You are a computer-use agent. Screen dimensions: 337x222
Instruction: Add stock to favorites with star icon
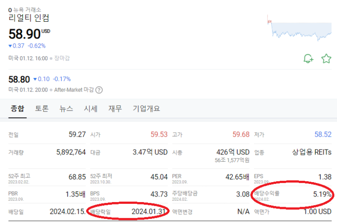pyautogui.click(x=326, y=58)
